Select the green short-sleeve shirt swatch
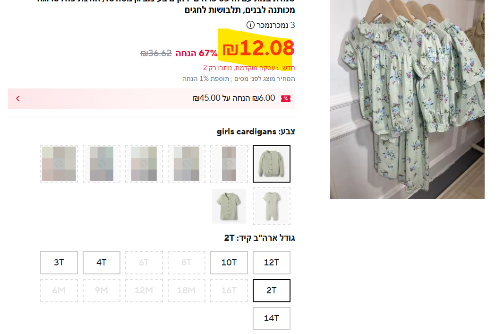The width and height of the screenshot is (504, 334). pyautogui.click(x=229, y=206)
